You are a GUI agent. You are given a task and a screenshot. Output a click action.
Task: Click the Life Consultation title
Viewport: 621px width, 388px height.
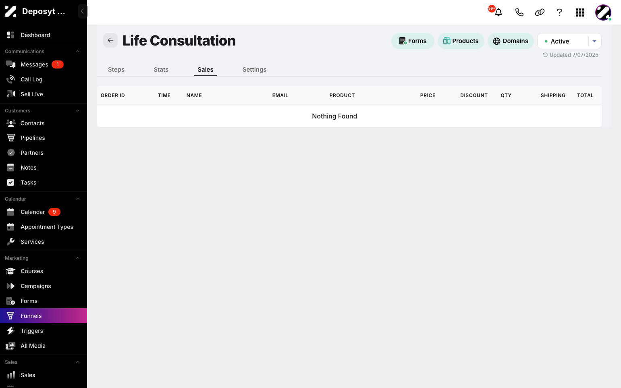click(179, 41)
